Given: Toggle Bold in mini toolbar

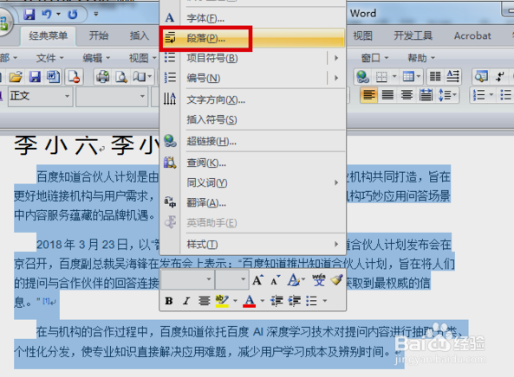Looking at the screenshot, I should coord(169,301).
